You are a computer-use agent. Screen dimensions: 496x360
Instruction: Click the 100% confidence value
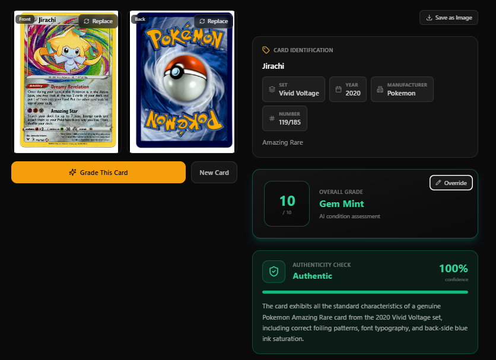454,269
